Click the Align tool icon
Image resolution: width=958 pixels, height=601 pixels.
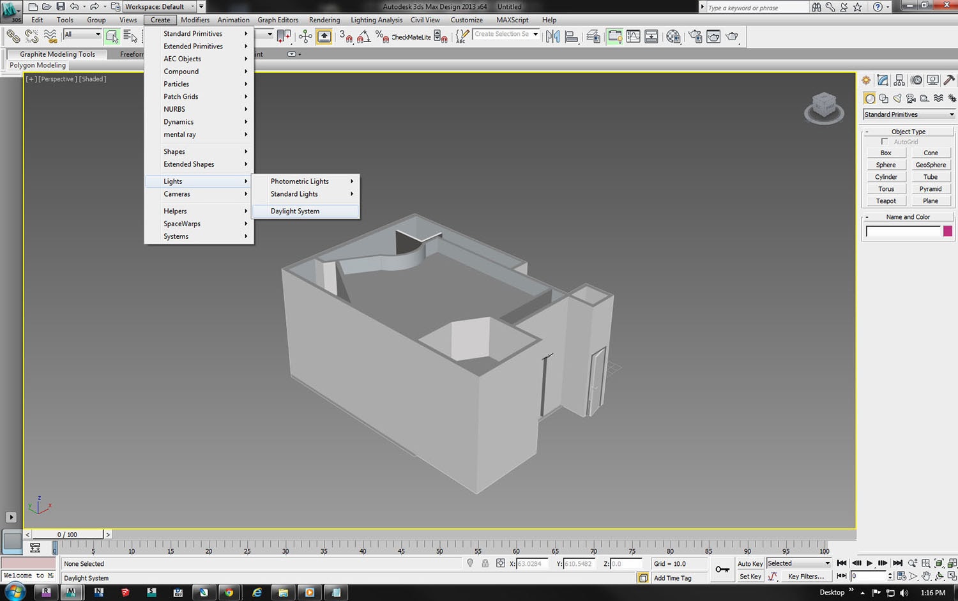point(572,36)
